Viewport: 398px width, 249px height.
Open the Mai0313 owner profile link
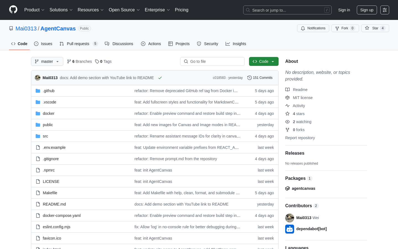[x=26, y=28]
